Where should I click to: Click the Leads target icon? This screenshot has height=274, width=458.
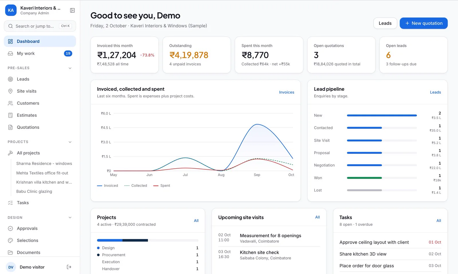click(11, 79)
